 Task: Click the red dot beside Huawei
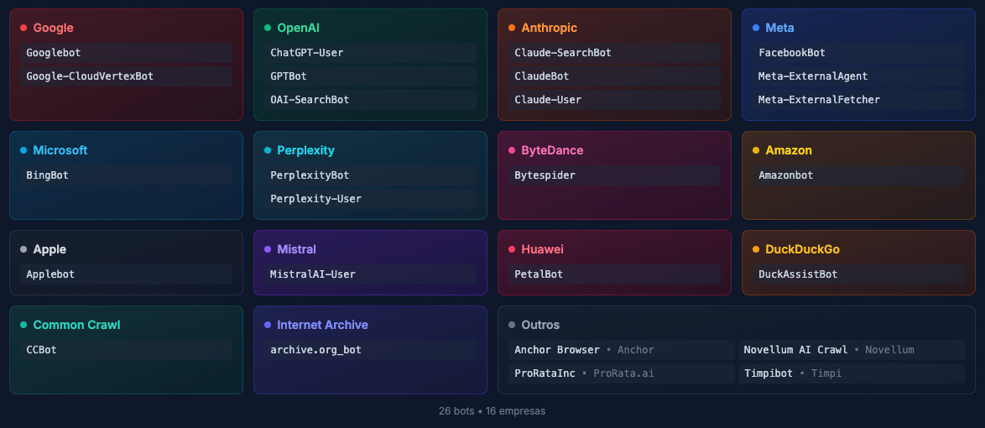[511, 249]
